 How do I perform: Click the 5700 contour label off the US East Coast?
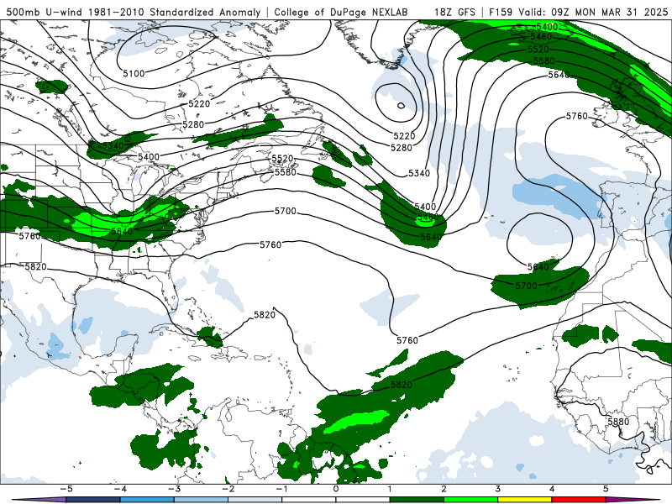tap(286, 211)
